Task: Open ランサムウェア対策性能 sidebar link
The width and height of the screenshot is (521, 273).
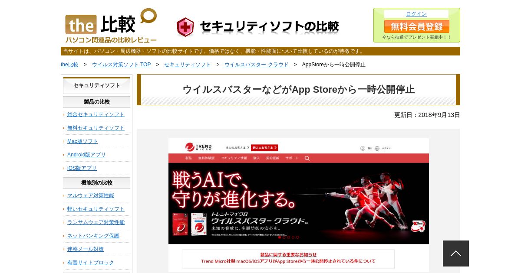Action: click(96, 222)
